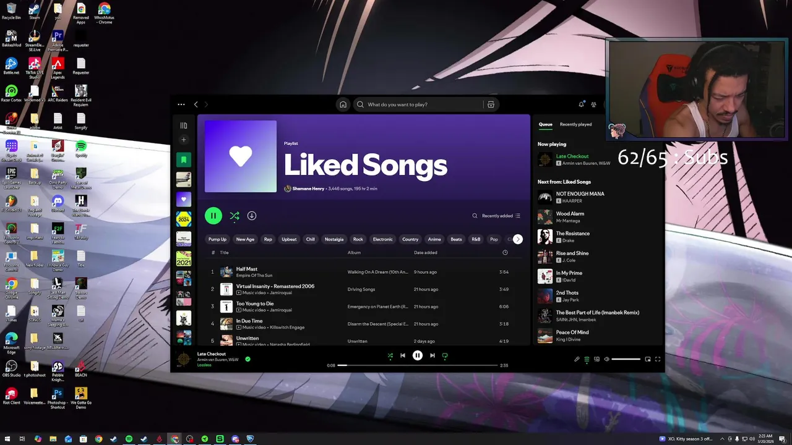Filter by New Age chip

pyautogui.click(x=245, y=239)
